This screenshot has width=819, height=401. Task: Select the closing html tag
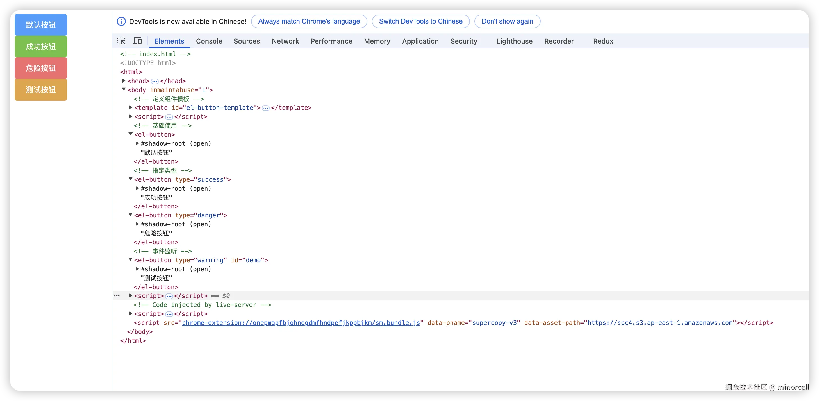133,341
